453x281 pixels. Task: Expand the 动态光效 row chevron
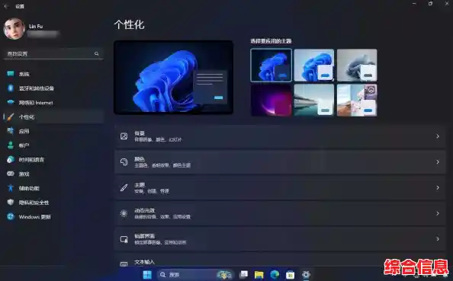pos(438,213)
